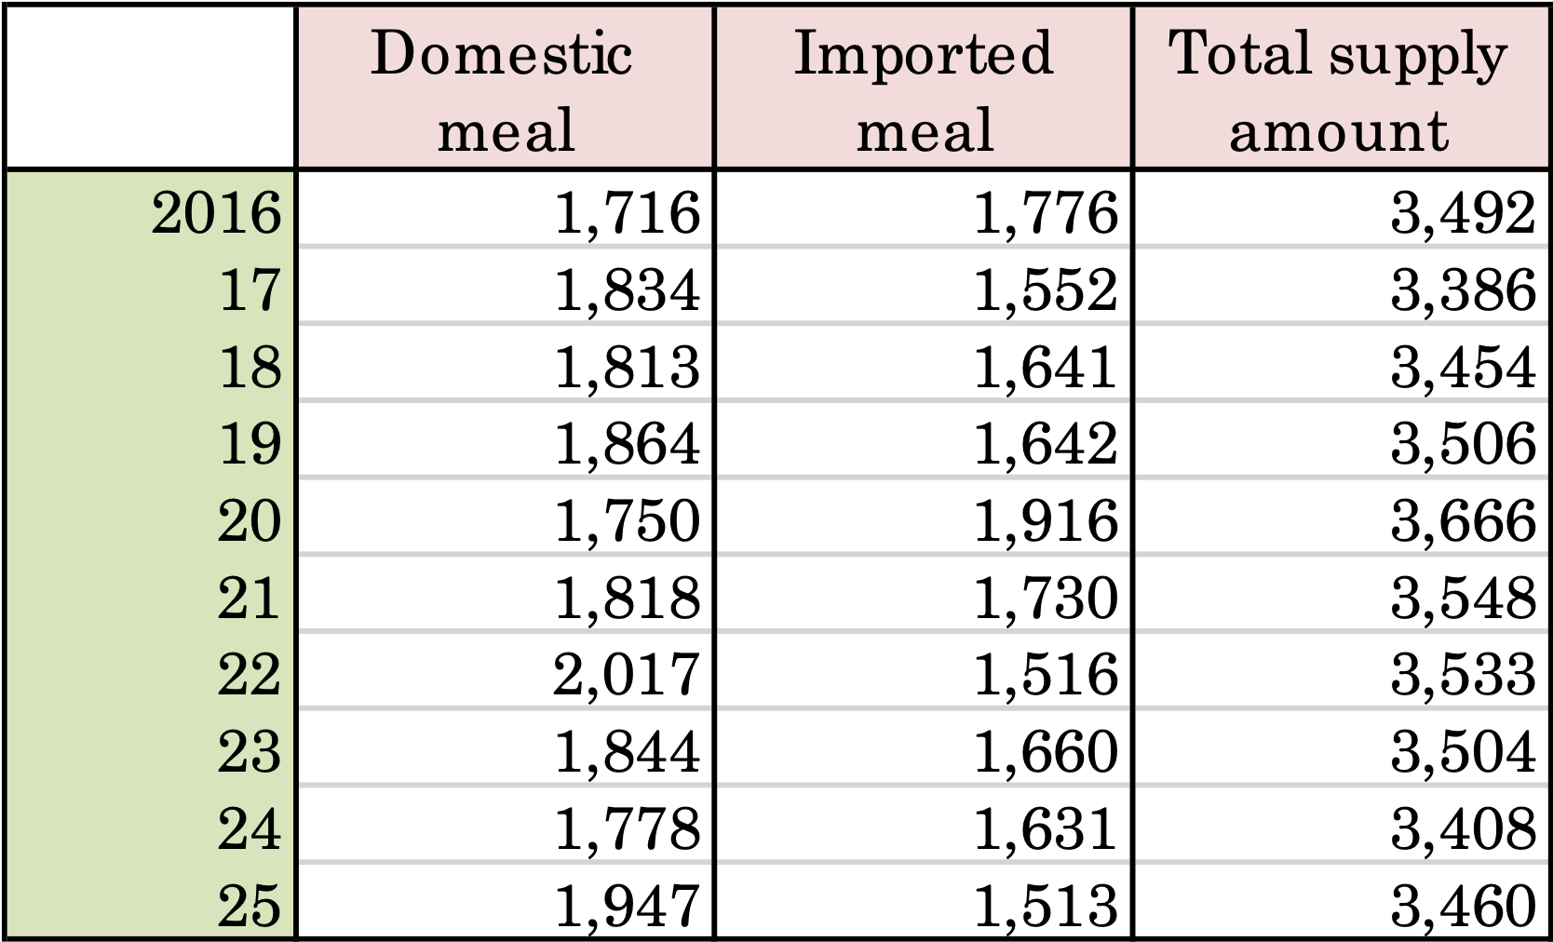This screenshot has width=1553, height=942.
Task: Click domestic meal value 1,864
Action: (626, 444)
